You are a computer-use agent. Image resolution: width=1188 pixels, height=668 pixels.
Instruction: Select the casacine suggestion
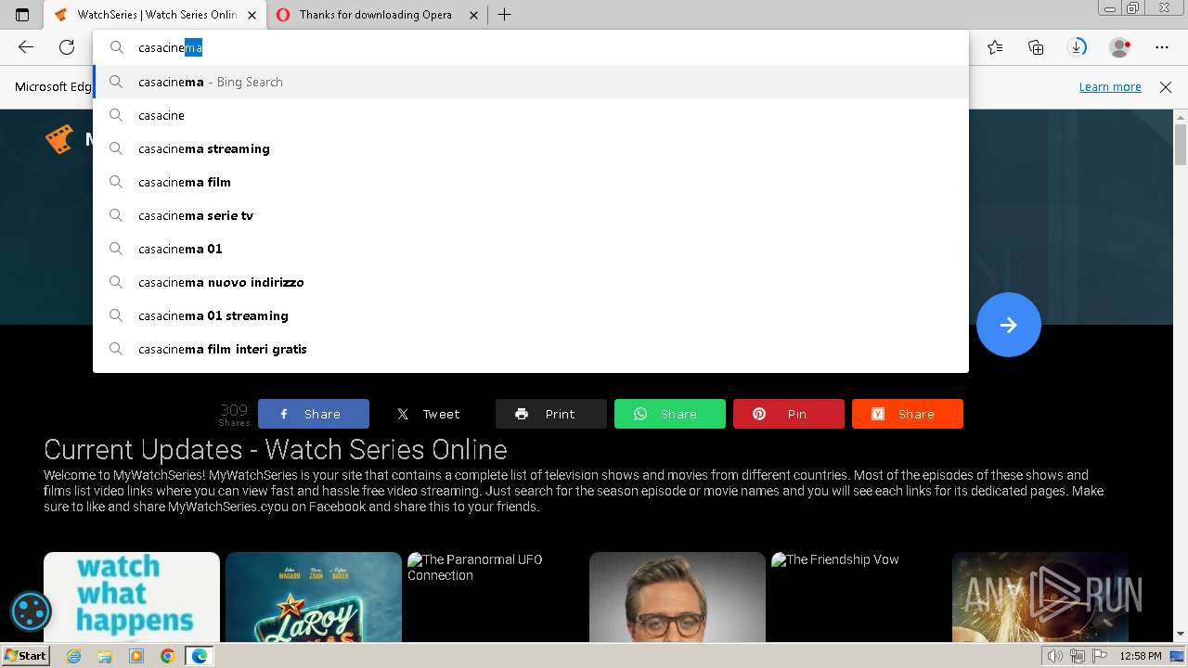(531, 115)
